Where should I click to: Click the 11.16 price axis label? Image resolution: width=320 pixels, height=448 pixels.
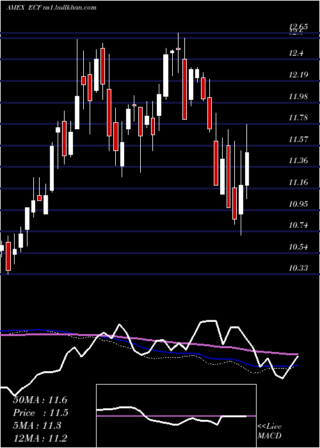click(x=299, y=182)
